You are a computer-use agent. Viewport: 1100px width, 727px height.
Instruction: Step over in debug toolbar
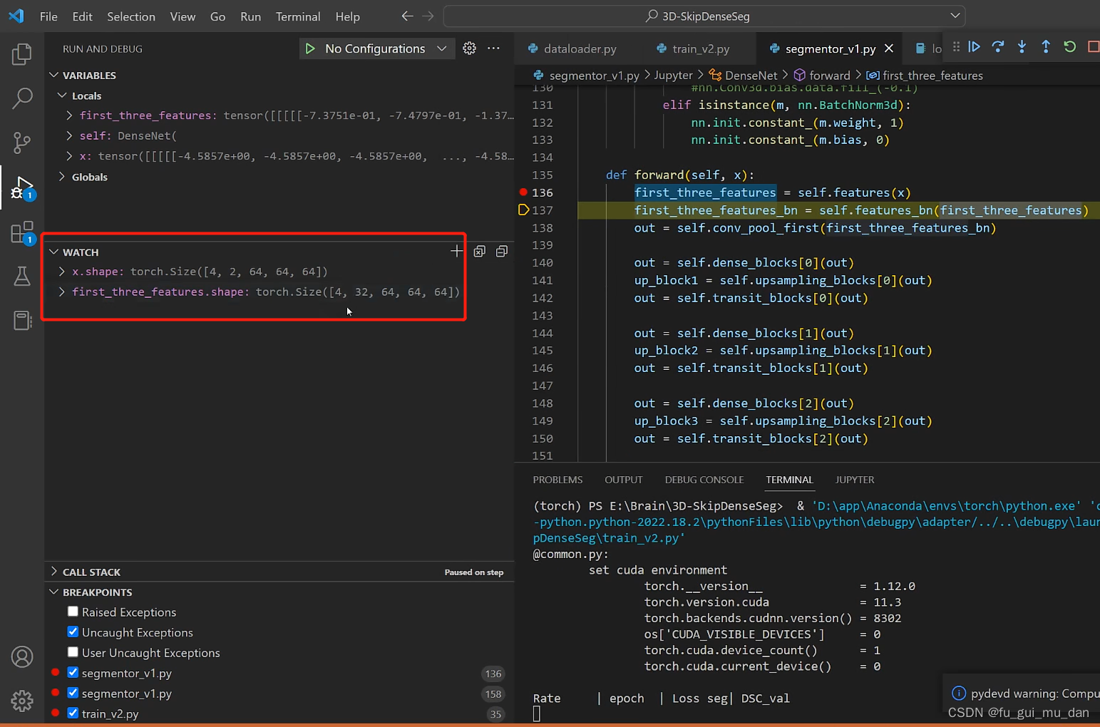[998, 47]
